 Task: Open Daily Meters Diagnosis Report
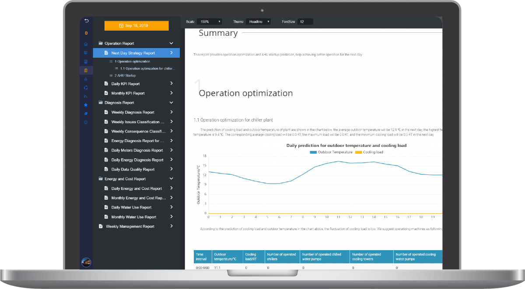pyautogui.click(x=136, y=150)
